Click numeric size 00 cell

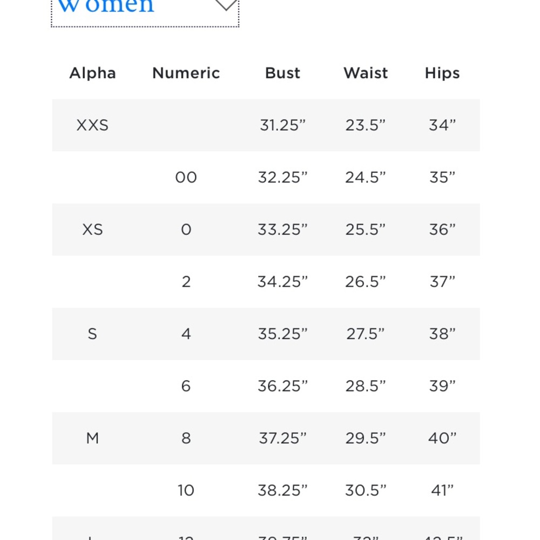pyautogui.click(x=186, y=178)
